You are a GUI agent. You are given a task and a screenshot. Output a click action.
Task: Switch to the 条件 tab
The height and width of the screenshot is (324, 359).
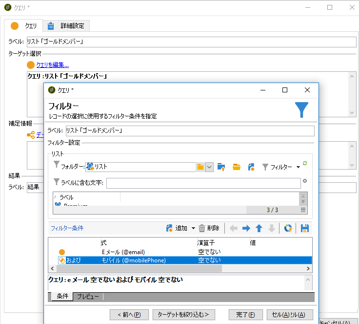(62, 296)
